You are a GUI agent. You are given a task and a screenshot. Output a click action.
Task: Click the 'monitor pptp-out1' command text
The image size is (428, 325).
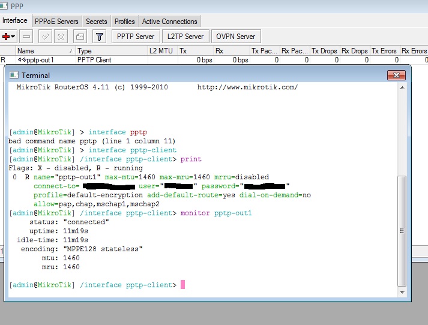pyautogui.click(x=216, y=213)
